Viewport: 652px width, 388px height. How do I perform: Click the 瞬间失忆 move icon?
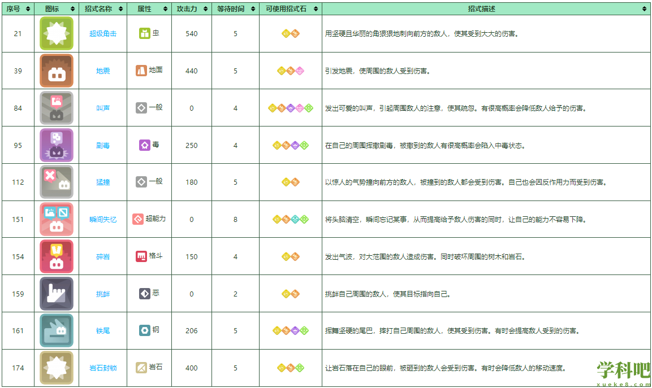[x=57, y=219]
